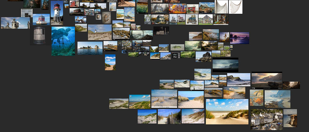309x132 pixels.
Task: Click the weathered shed doorway with hanging buoys
Action: click(x=221, y=19)
